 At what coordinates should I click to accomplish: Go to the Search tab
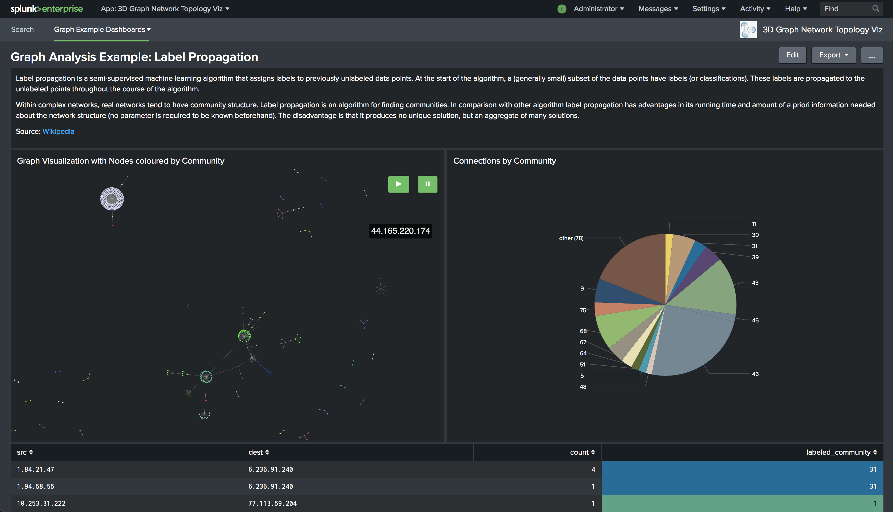pyautogui.click(x=23, y=29)
